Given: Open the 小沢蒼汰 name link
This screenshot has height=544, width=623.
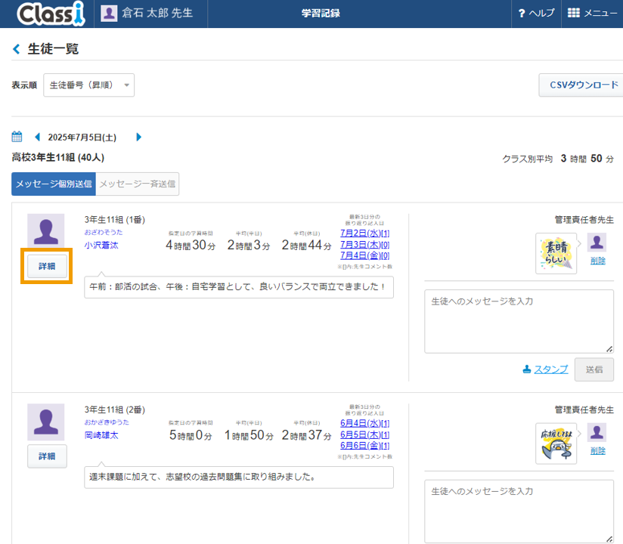Looking at the screenshot, I should tap(101, 245).
